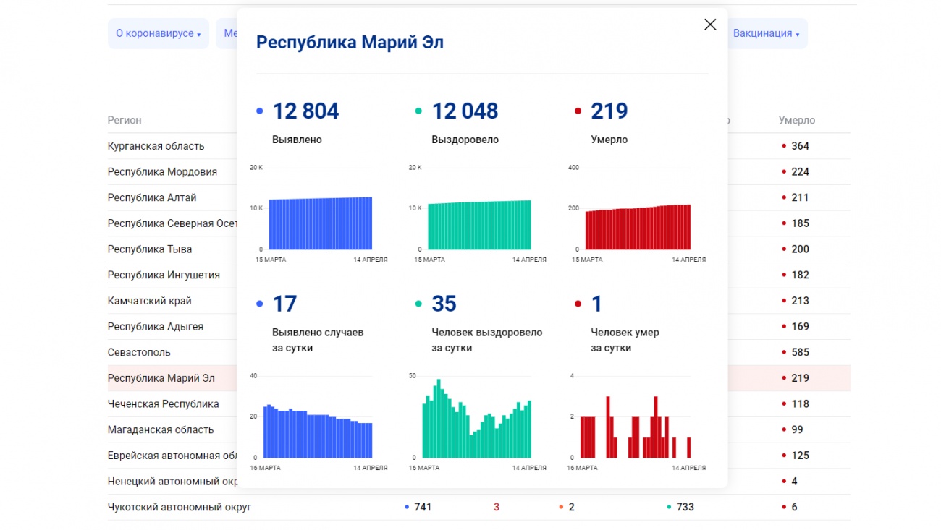Viewport: 941px width, 530px height.
Task: Click the 12 804 detected total number
Action: tap(305, 111)
